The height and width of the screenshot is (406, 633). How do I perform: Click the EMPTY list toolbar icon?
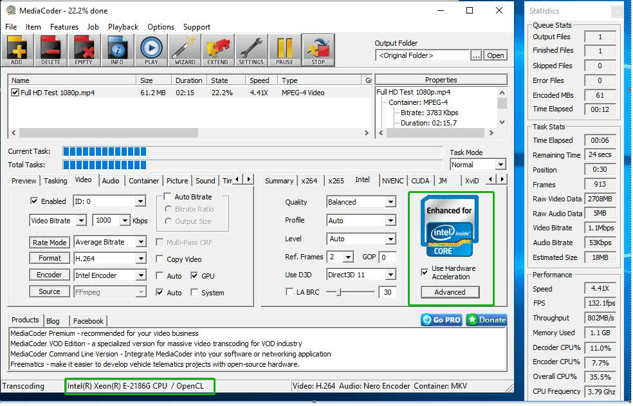click(84, 50)
